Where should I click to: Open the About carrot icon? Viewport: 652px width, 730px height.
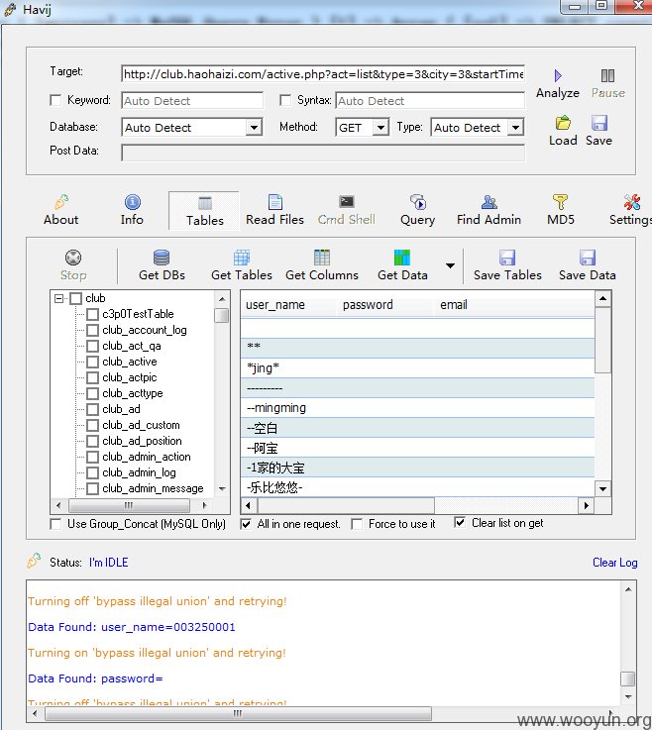[x=61, y=202]
